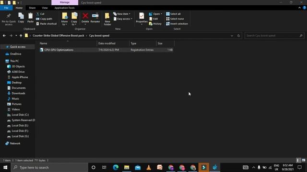Viewport: 307px width, 172px height.
Task: Open VLC media player taskbar icon
Action: pos(149,167)
